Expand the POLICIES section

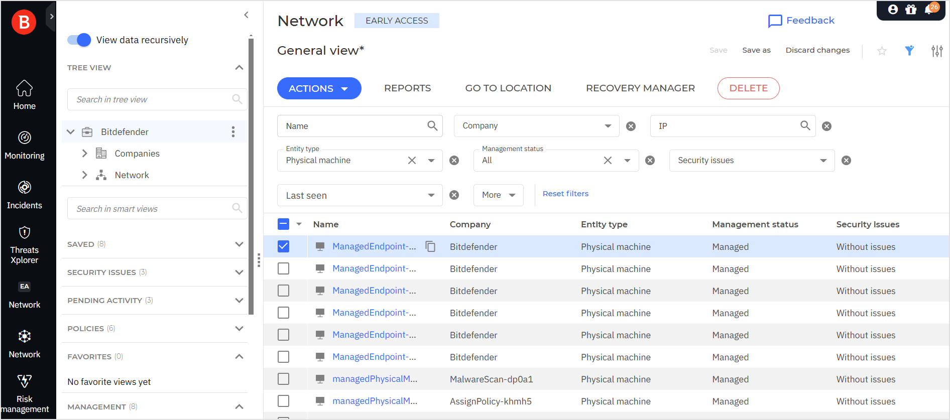[239, 328]
